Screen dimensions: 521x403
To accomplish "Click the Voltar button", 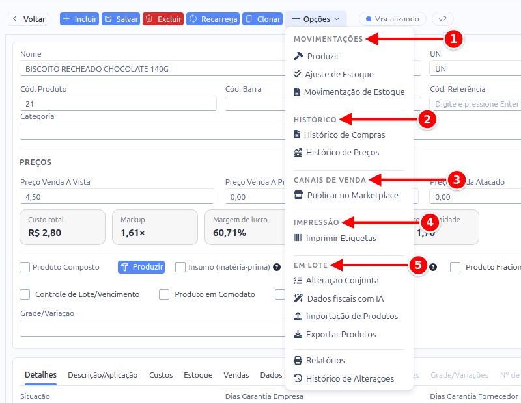I will (28, 19).
